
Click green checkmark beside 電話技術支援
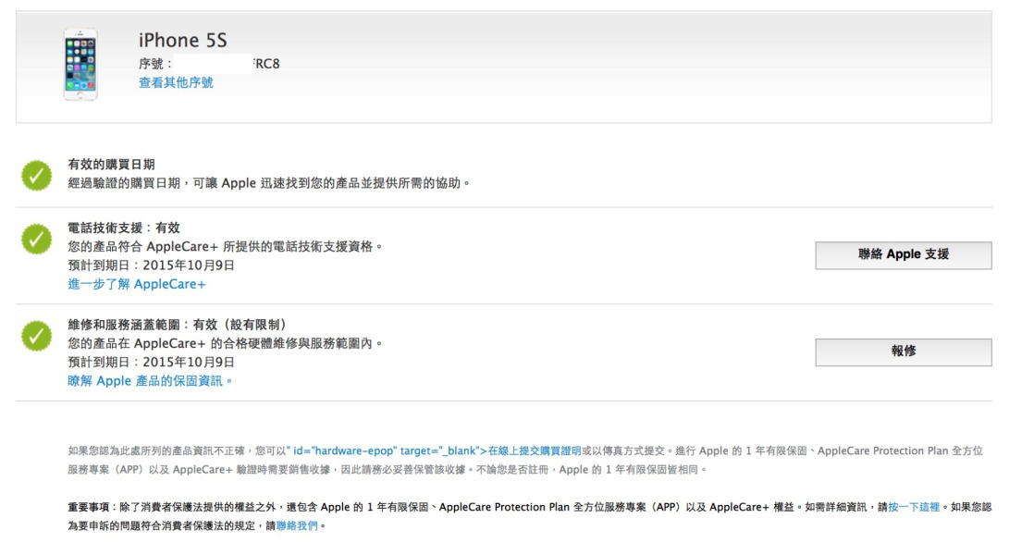point(37,239)
